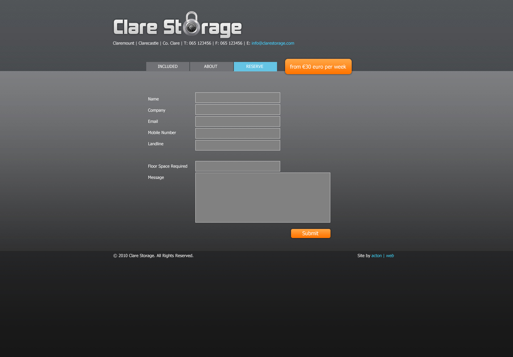Focus the Landline input field
The image size is (513, 357).
point(237,145)
